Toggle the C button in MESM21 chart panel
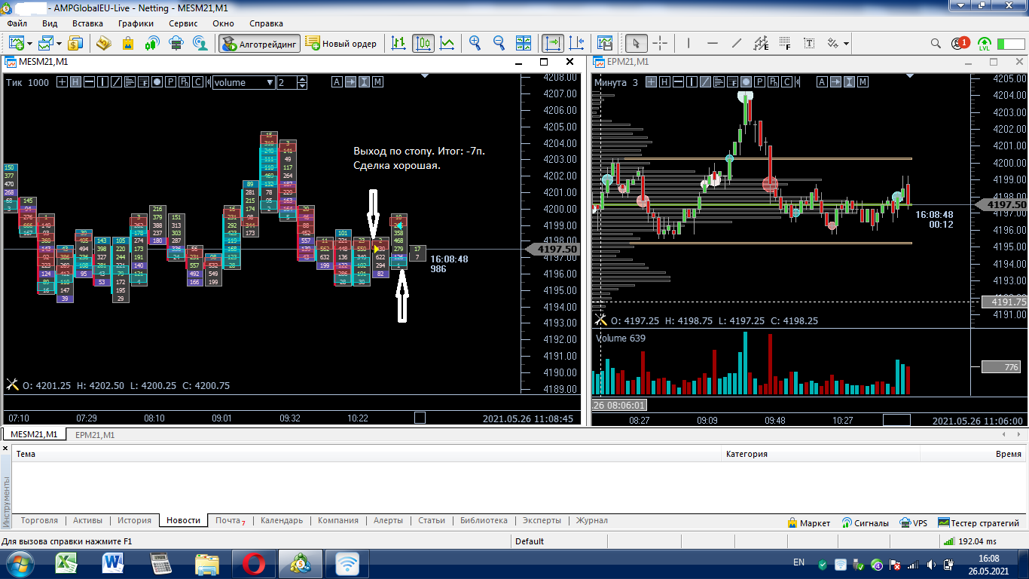The width and height of the screenshot is (1029, 579). (x=198, y=82)
